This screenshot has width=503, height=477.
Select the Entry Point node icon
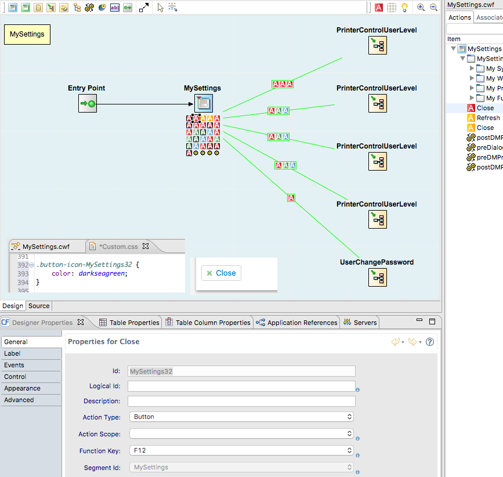pos(88,104)
